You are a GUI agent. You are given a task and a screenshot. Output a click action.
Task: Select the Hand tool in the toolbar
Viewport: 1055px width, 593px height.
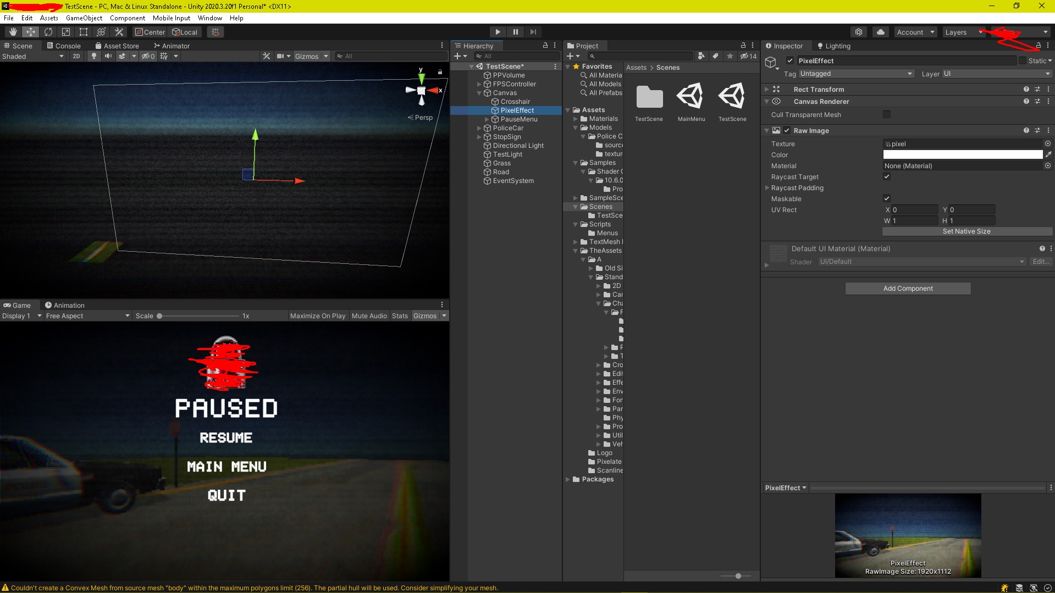click(13, 31)
